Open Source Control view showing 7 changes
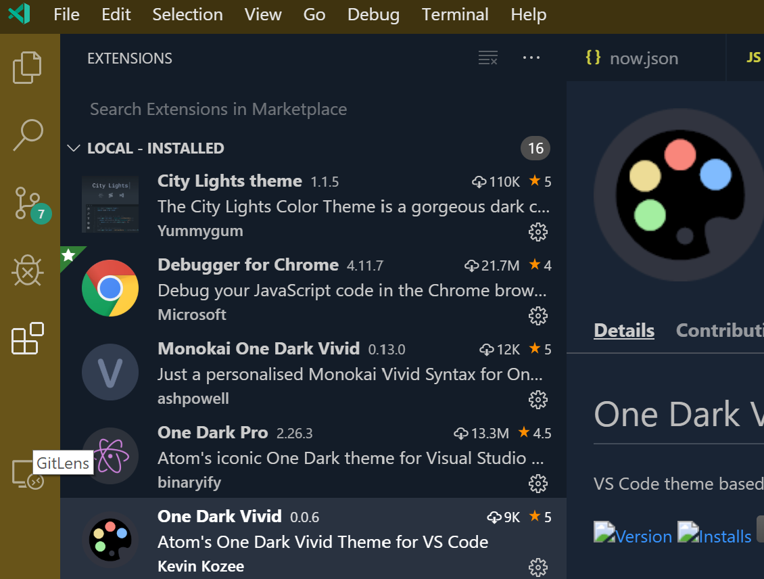Image resolution: width=764 pixels, height=579 pixels. pos(27,203)
